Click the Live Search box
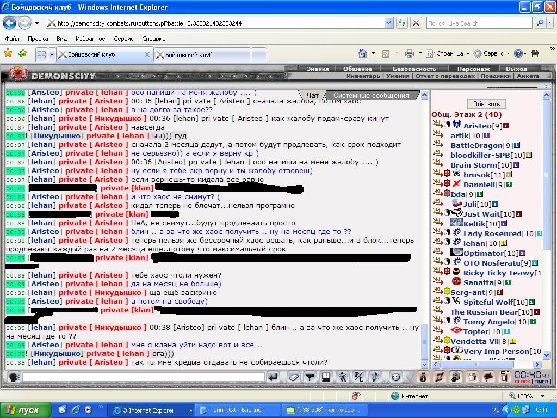Image resolution: width=557 pixels, height=418 pixels. [479, 23]
